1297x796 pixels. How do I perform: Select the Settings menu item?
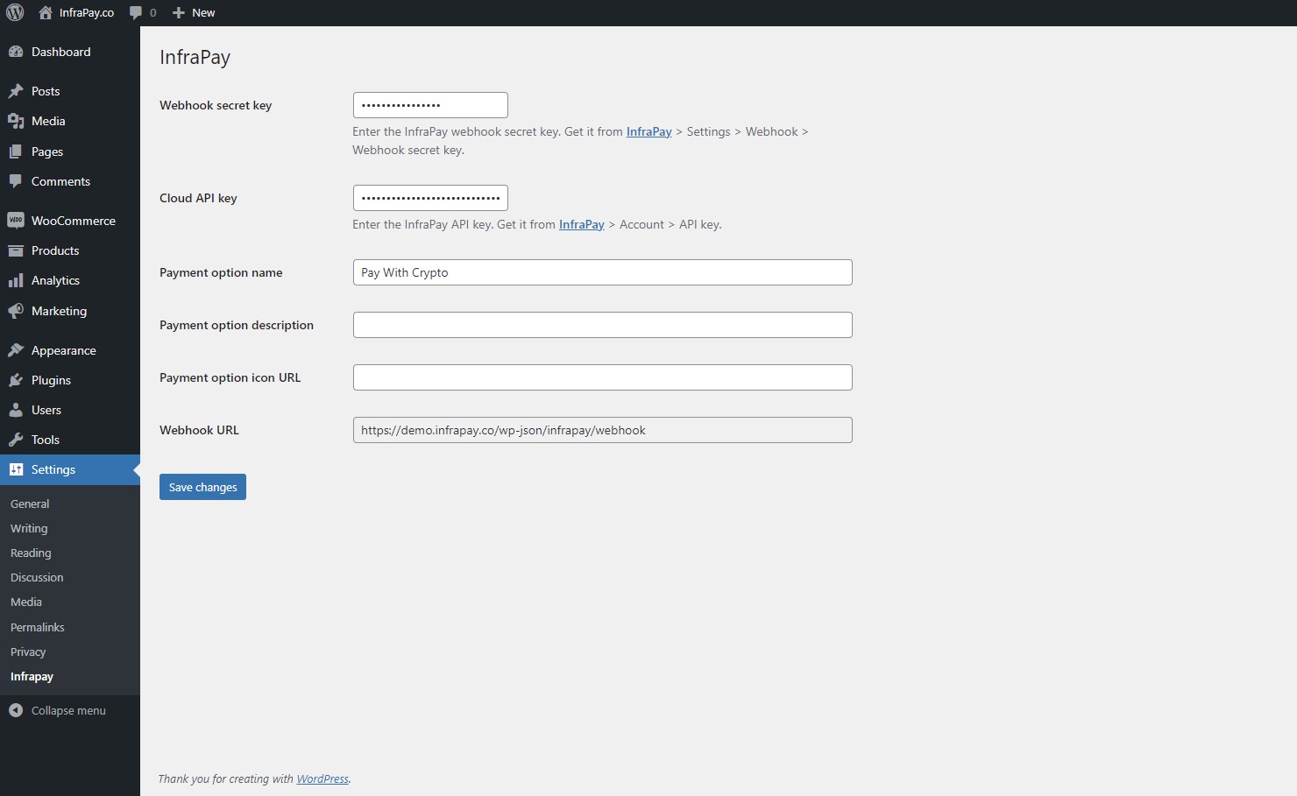tap(70, 469)
